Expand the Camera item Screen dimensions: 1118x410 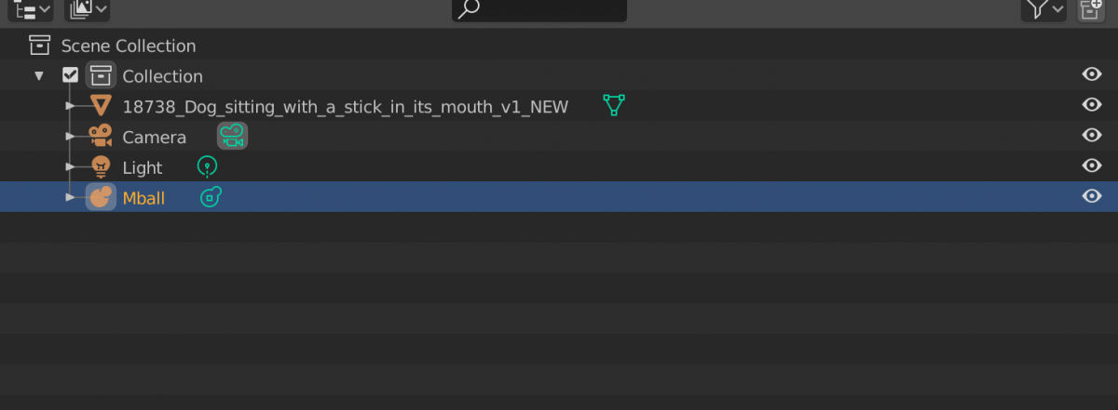pos(71,137)
